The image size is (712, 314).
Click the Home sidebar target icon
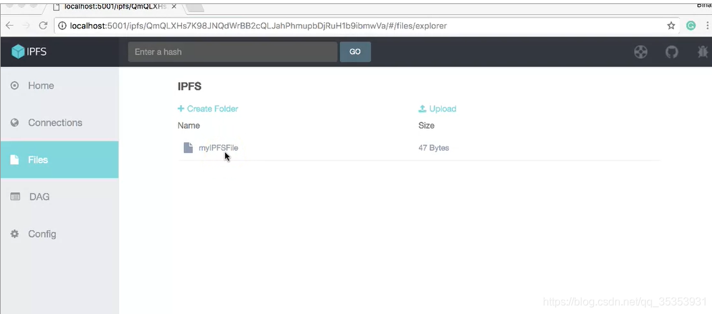coord(15,86)
